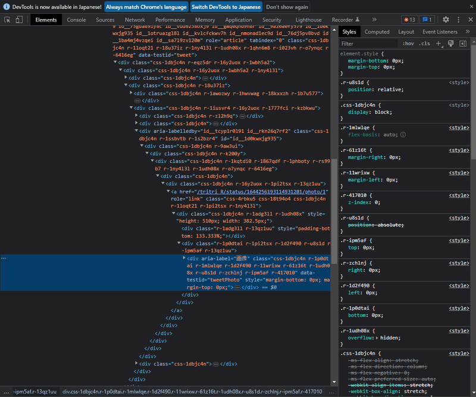Show more DevTools panel tabs chevron
This screenshot has height=397, width=476.
click(374, 20)
